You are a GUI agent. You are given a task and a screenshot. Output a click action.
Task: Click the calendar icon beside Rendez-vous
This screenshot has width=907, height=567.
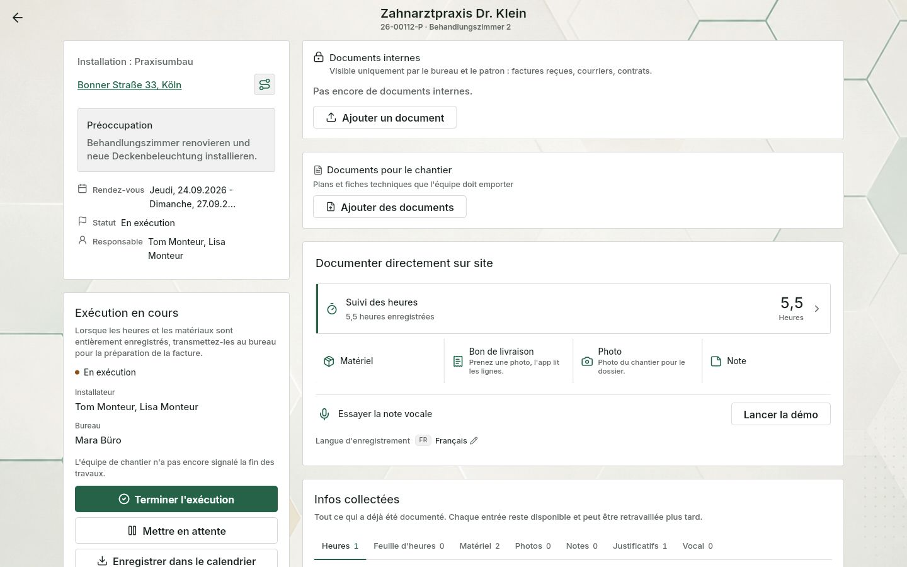pos(83,189)
